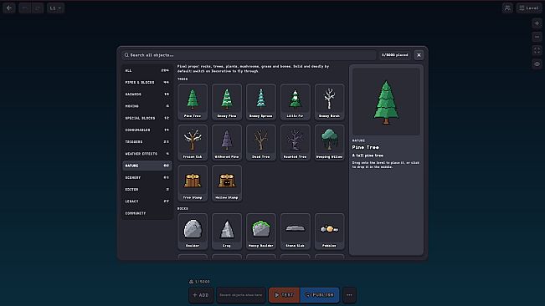The image size is (545, 306).
Task: Toggle visibility with the eye icon
Action: coord(537,64)
